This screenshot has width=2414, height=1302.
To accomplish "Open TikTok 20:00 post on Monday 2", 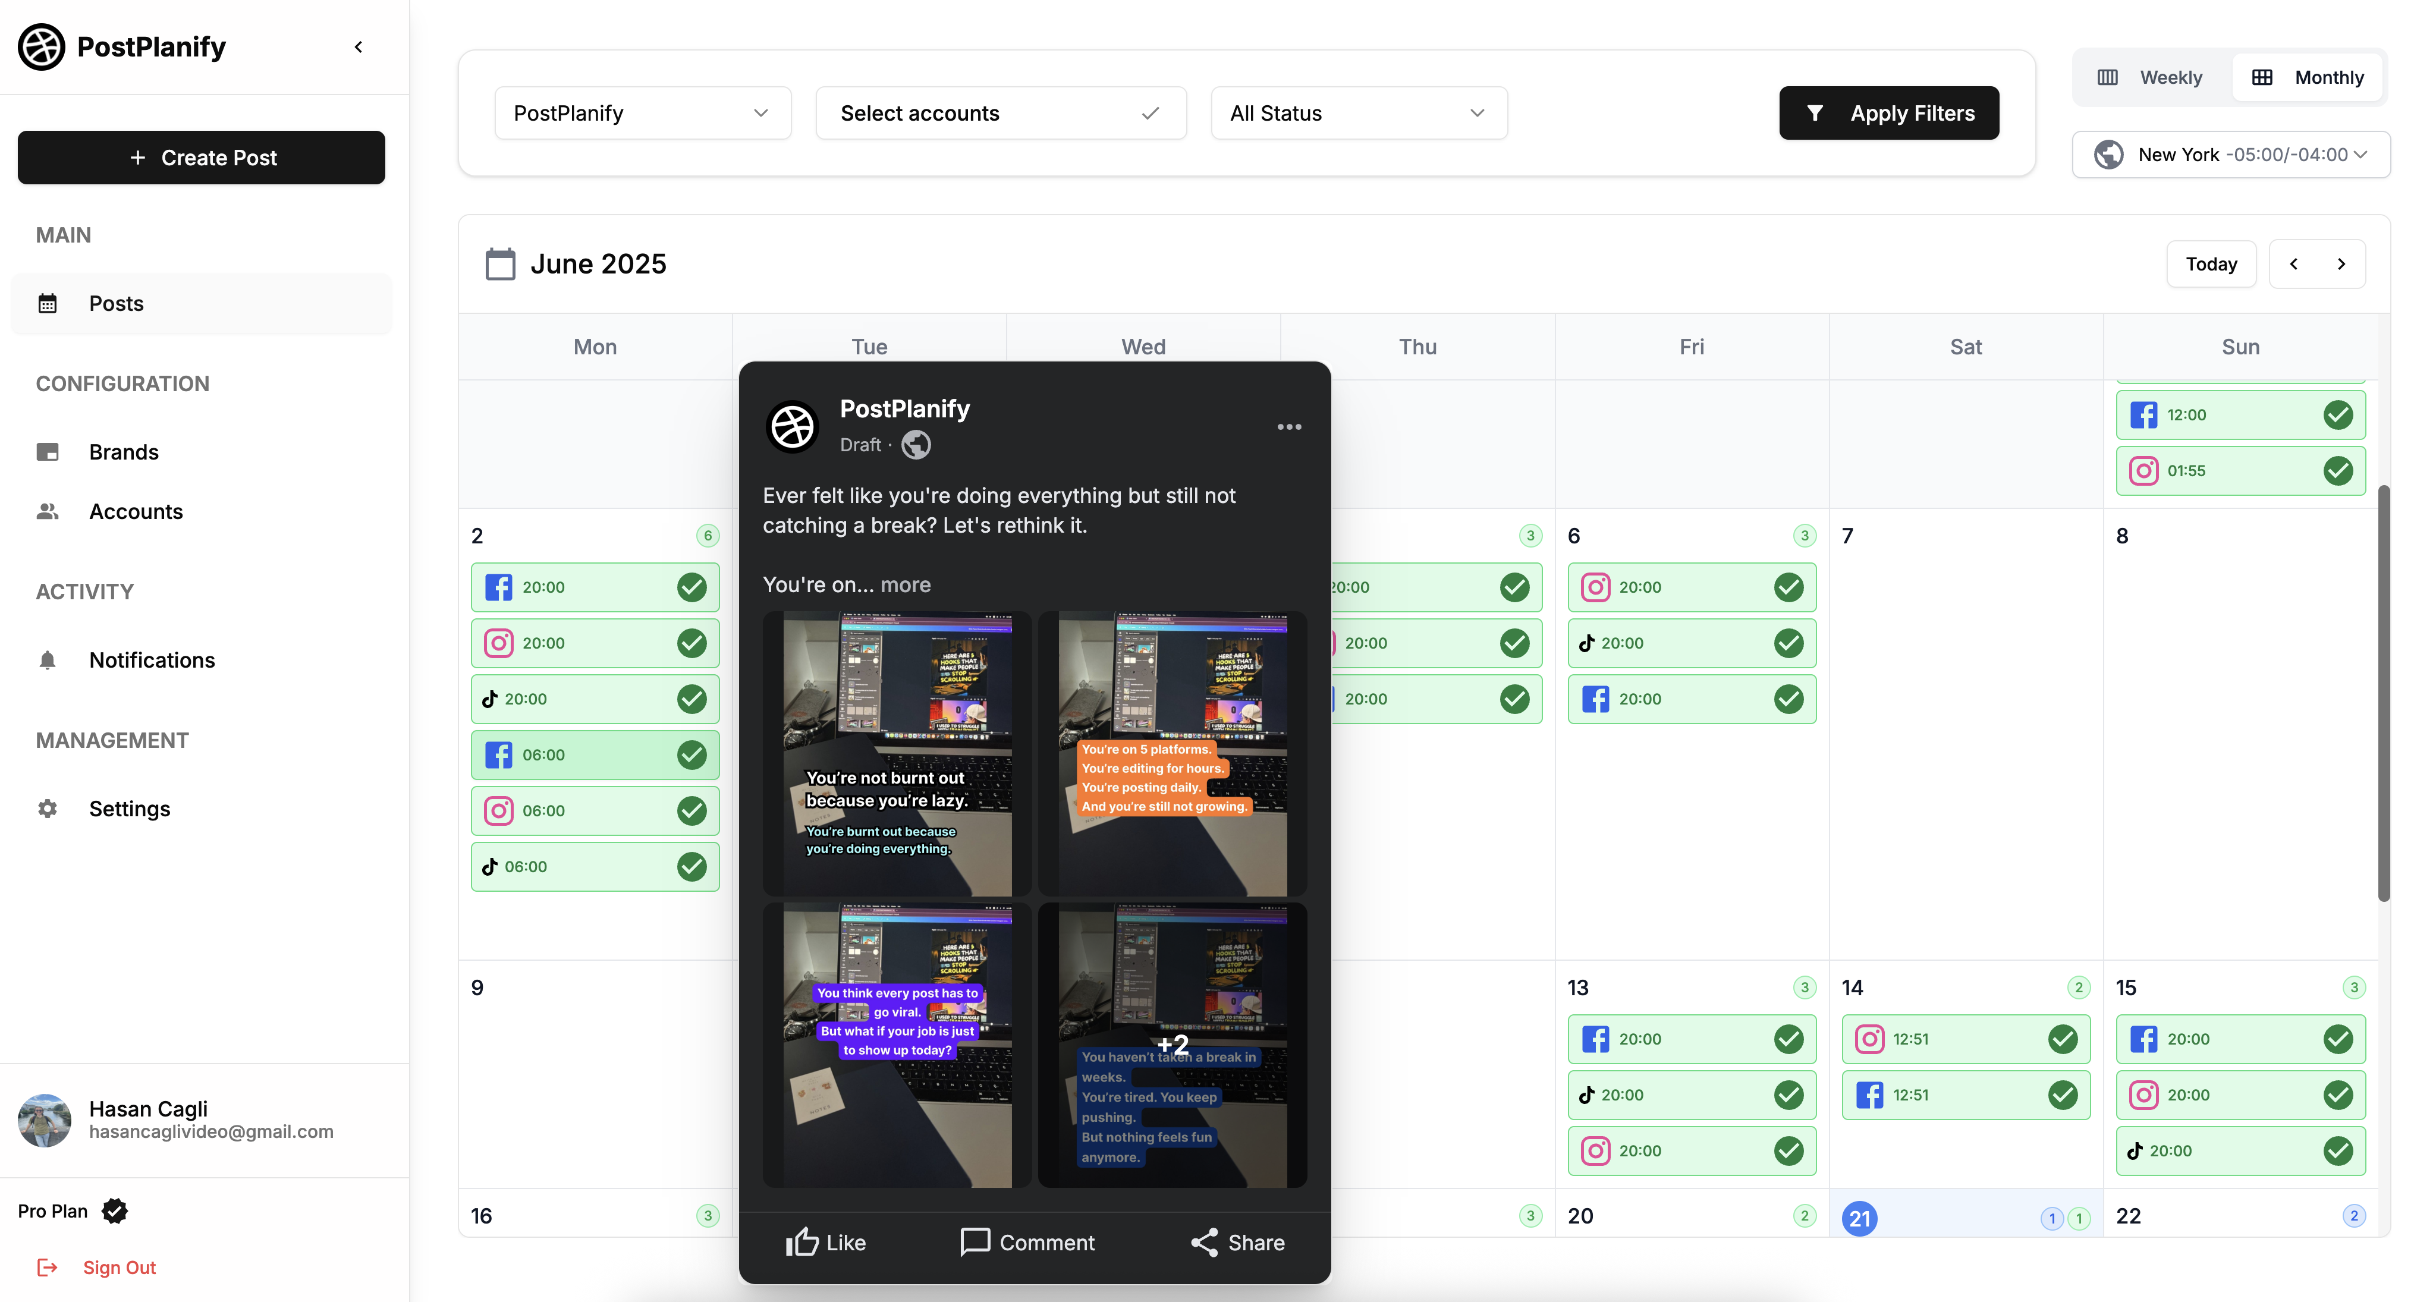I will tap(595, 699).
